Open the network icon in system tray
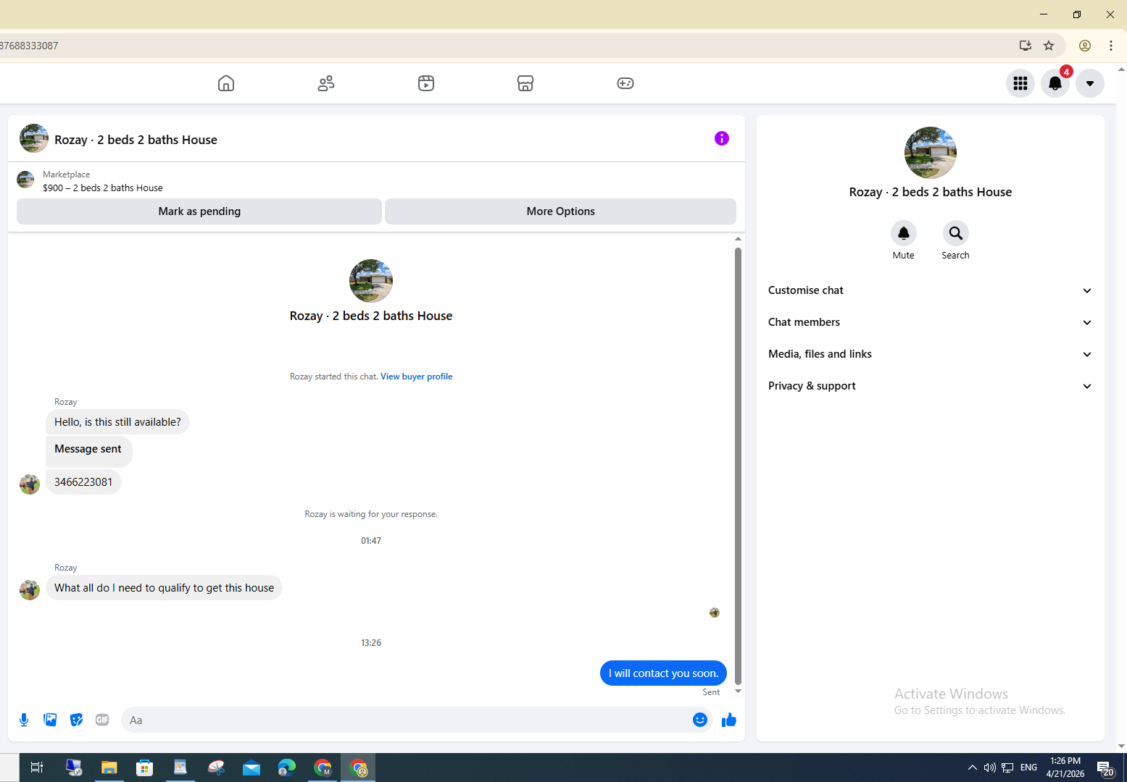Viewport: 1127px width, 782px height. (x=1007, y=768)
